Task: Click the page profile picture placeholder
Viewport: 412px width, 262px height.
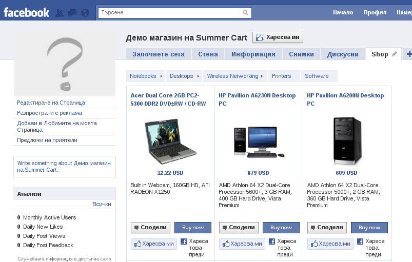Action: [65, 63]
